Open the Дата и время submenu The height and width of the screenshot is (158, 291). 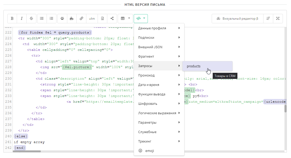(159, 85)
